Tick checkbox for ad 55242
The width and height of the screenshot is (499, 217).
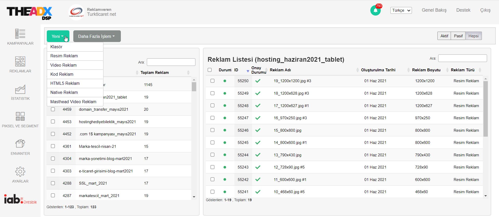click(x=212, y=179)
